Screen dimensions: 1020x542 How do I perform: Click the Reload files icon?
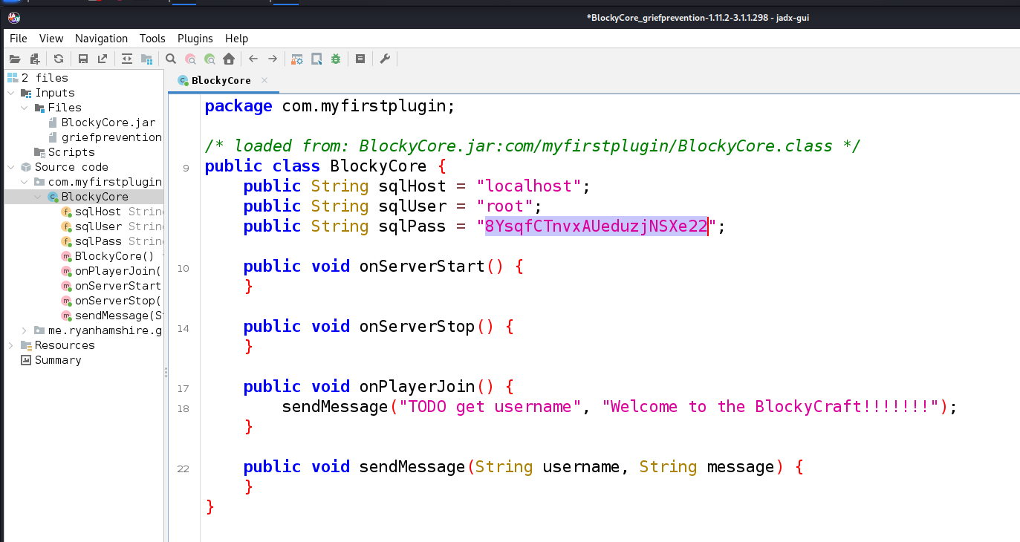pyautogui.click(x=59, y=59)
